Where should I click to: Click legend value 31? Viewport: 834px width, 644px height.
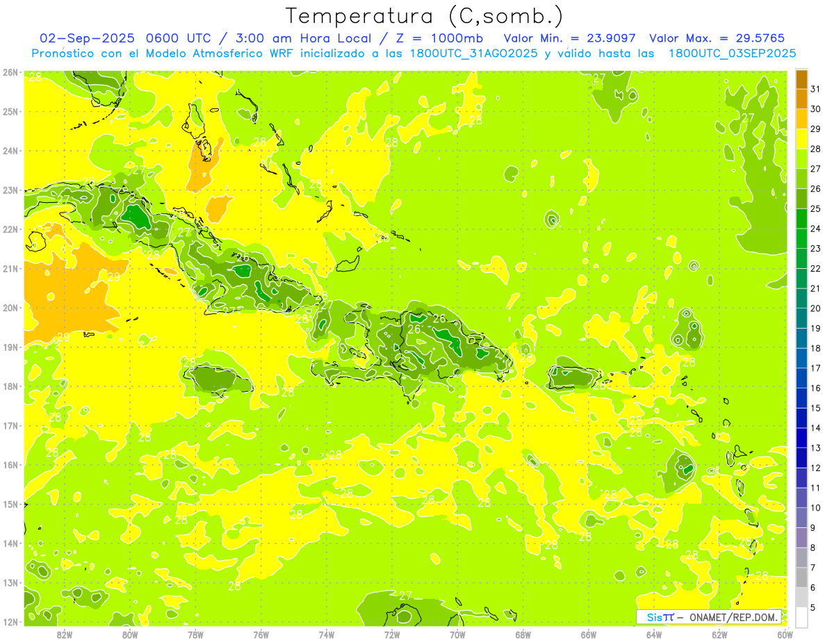pyautogui.click(x=816, y=88)
